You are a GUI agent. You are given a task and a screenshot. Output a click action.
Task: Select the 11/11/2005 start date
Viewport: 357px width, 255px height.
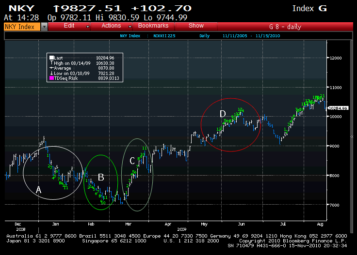(x=235, y=36)
